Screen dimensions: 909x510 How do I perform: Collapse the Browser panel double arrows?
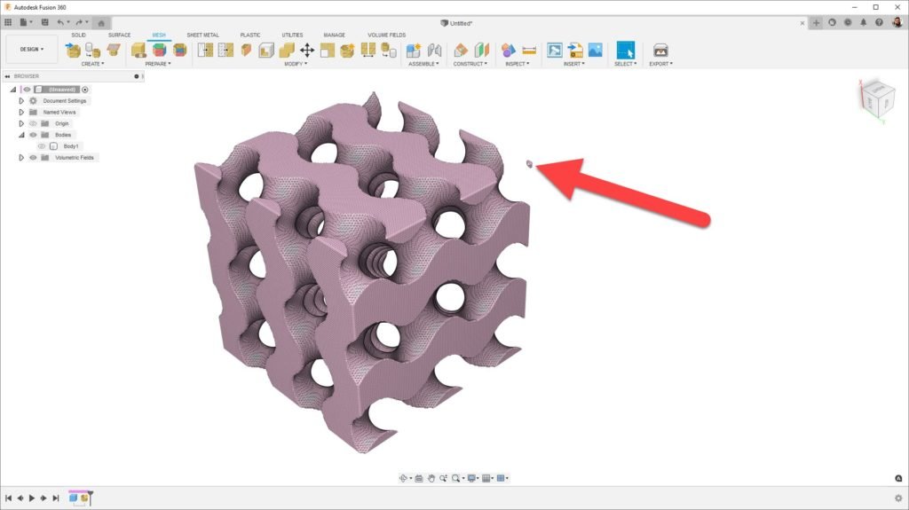pyautogui.click(x=7, y=76)
